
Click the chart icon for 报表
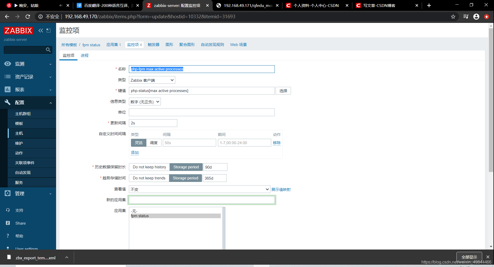click(x=8, y=89)
